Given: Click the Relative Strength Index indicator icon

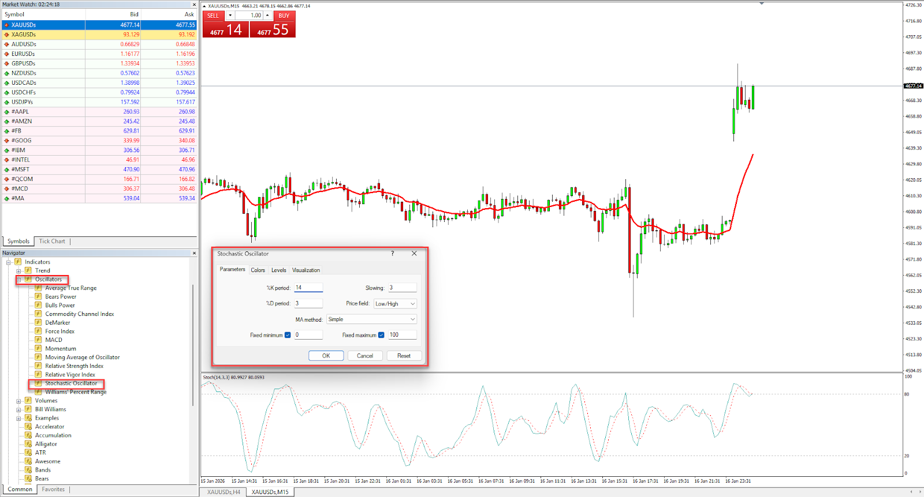Looking at the screenshot, I should 38,366.
